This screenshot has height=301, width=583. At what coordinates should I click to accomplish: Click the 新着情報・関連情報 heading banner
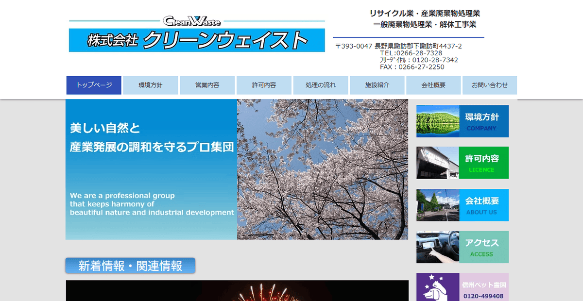(130, 266)
